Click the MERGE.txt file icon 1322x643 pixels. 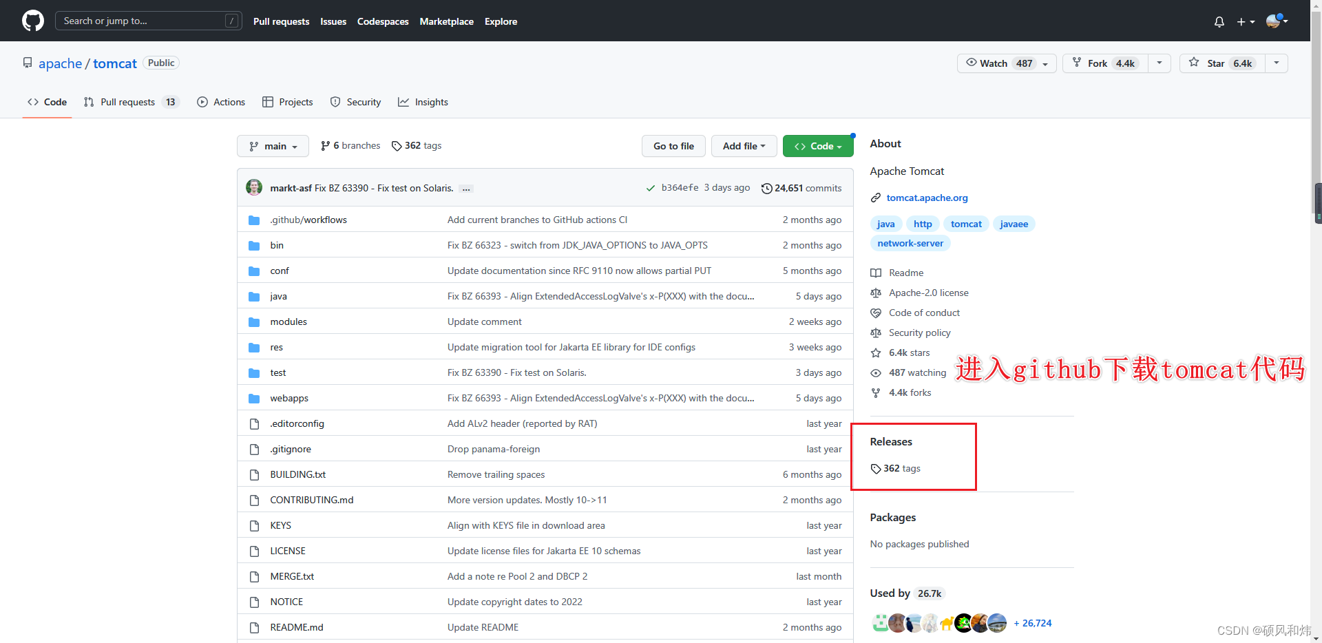[254, 577]
